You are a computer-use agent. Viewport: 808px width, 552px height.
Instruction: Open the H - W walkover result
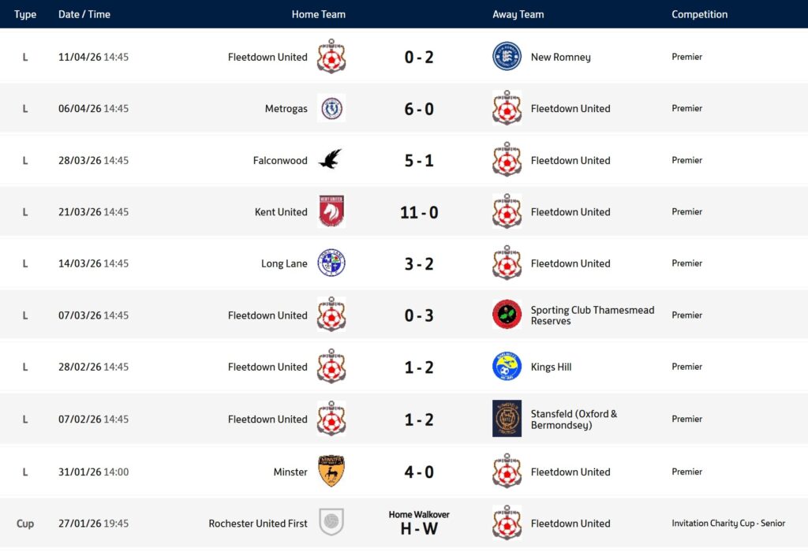[x=419, y=528]
